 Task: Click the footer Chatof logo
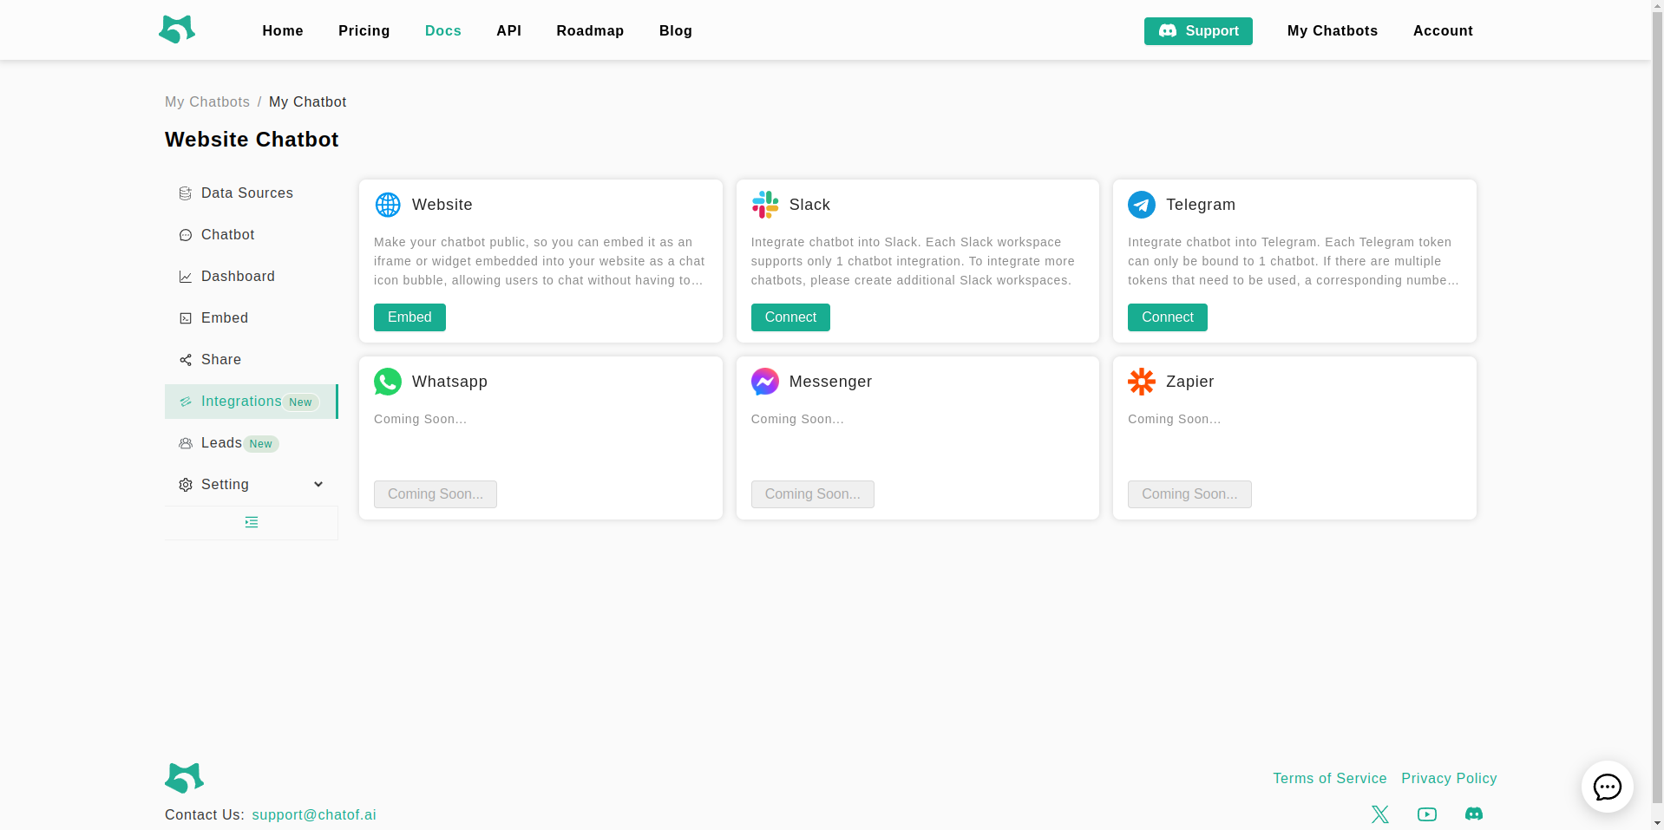point(184,778)
